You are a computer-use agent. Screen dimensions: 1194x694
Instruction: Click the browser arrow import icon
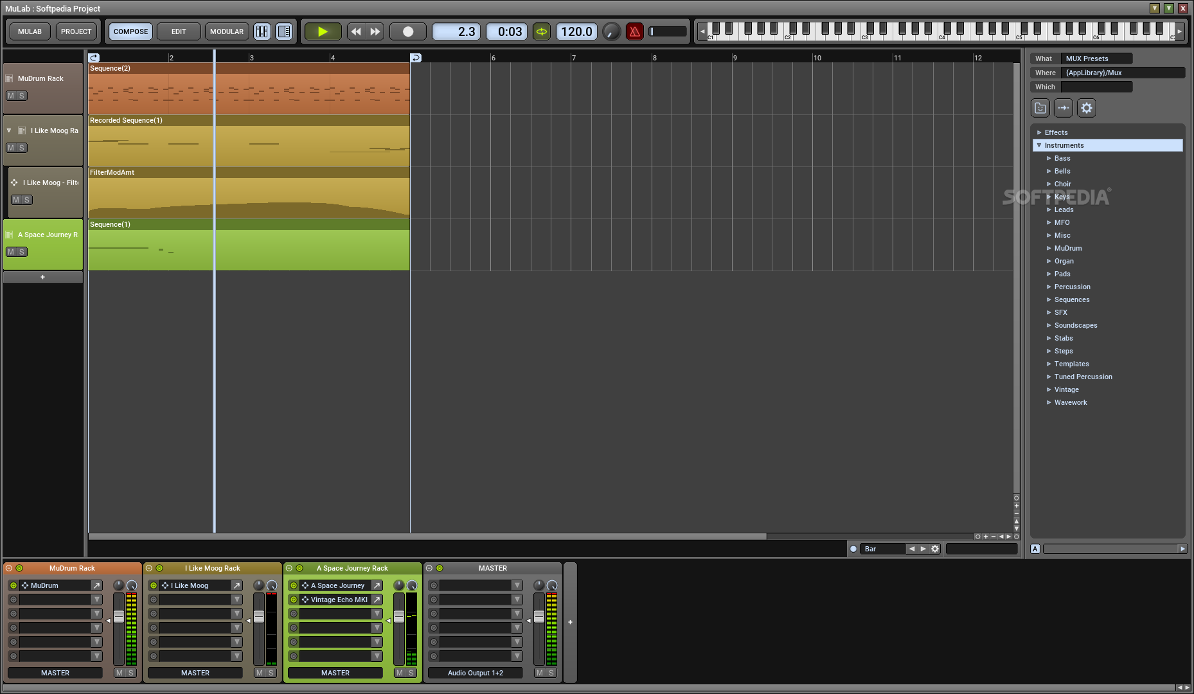1064,108
